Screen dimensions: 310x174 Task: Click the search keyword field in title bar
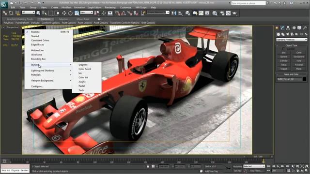pos(248,3)
